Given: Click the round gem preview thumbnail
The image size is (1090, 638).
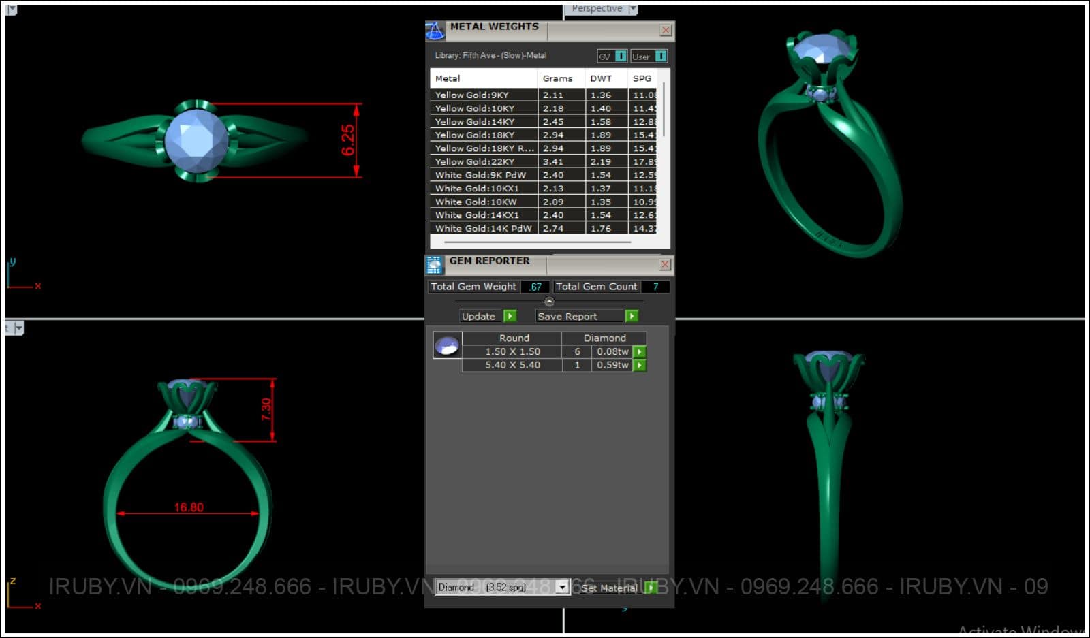Looking at the screenshot, I should point(447,346).
